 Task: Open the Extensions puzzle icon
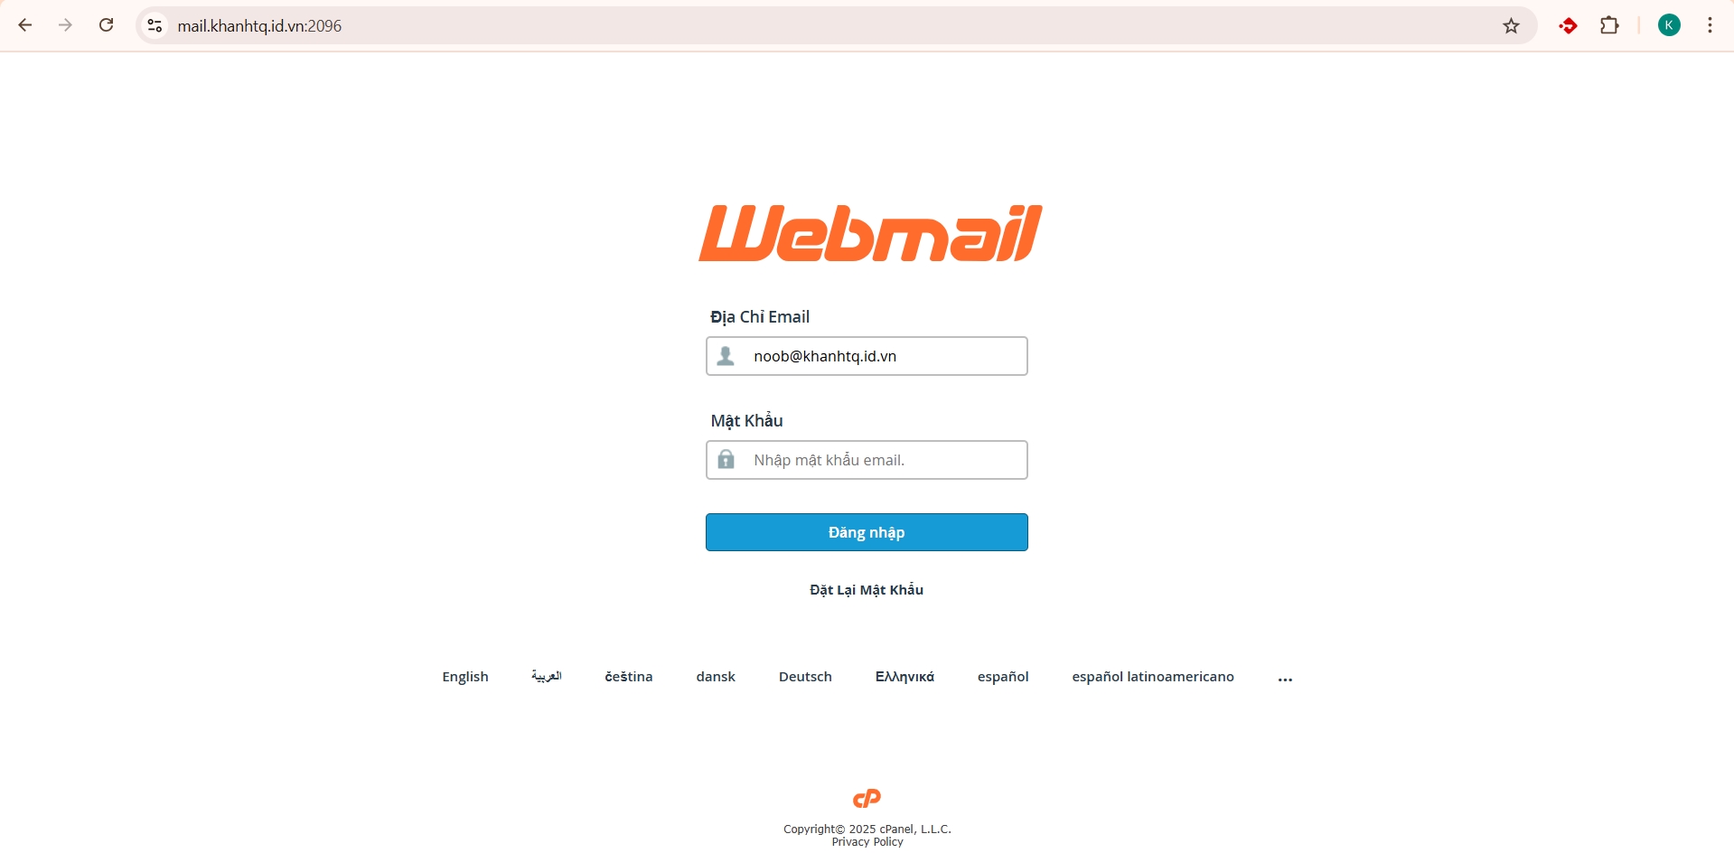click(x=1609, y=25)
